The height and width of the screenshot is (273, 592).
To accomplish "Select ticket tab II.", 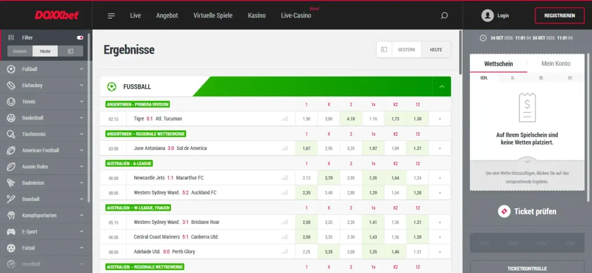I will pos(513,78).
